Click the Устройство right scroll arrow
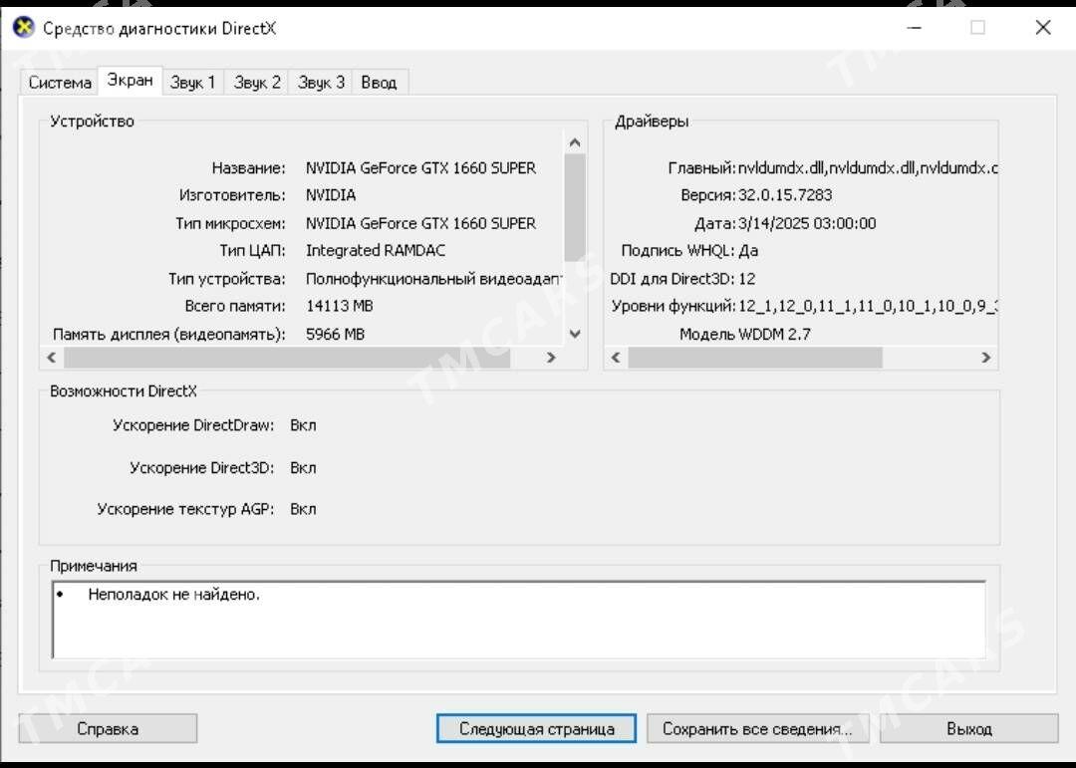The image size is (1076, 768). [x=550, y=358]
